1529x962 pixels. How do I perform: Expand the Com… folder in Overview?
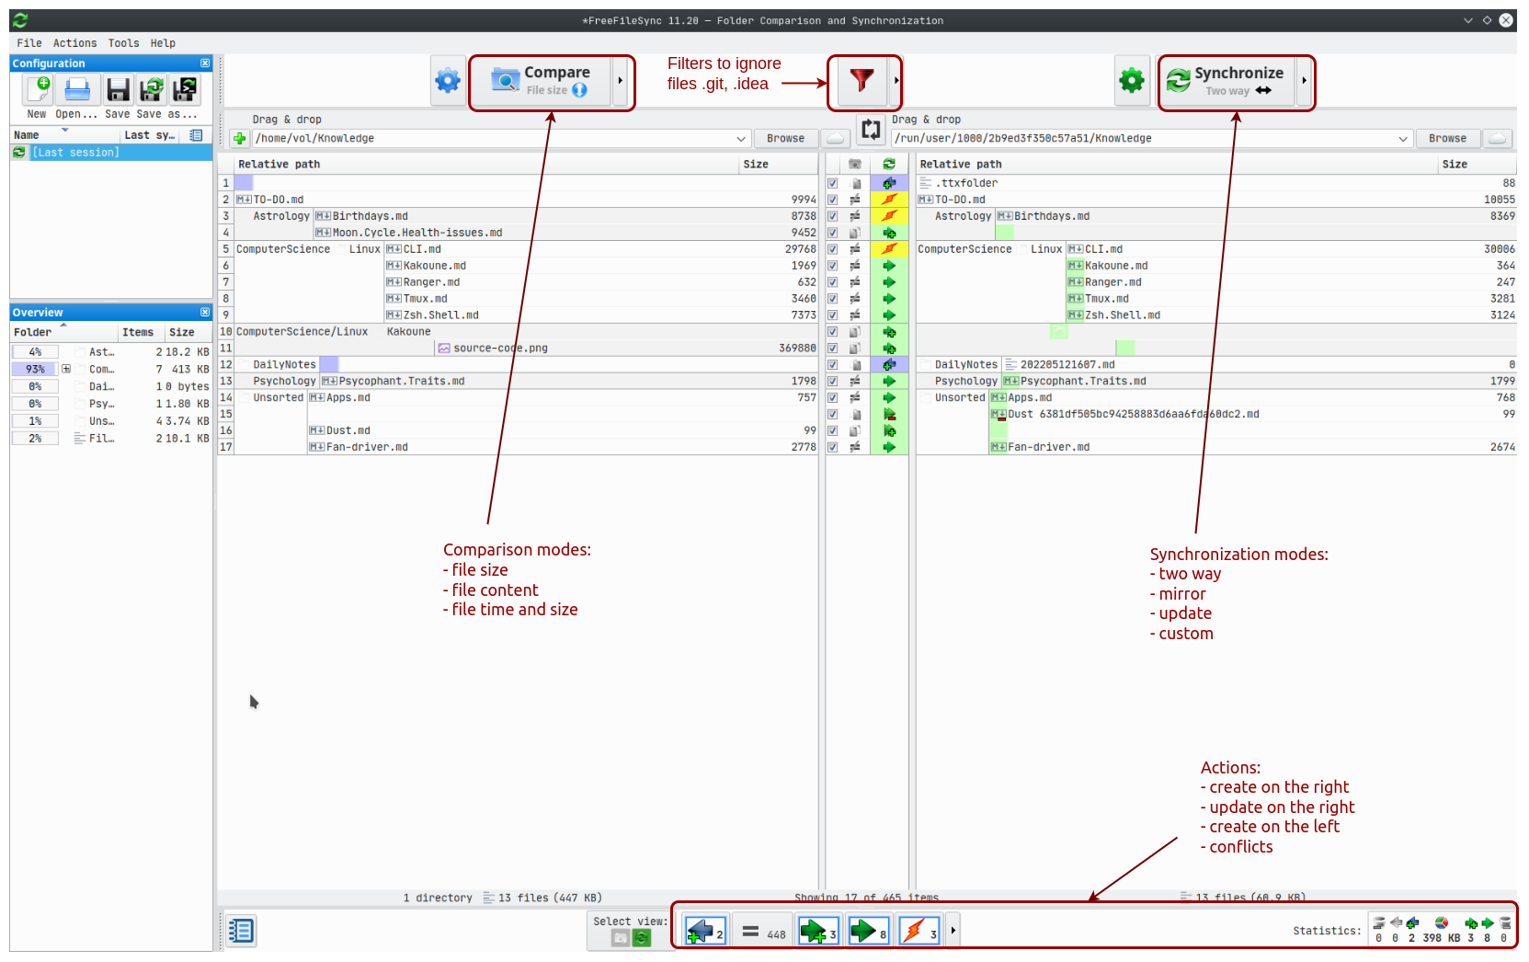point(66,369)
